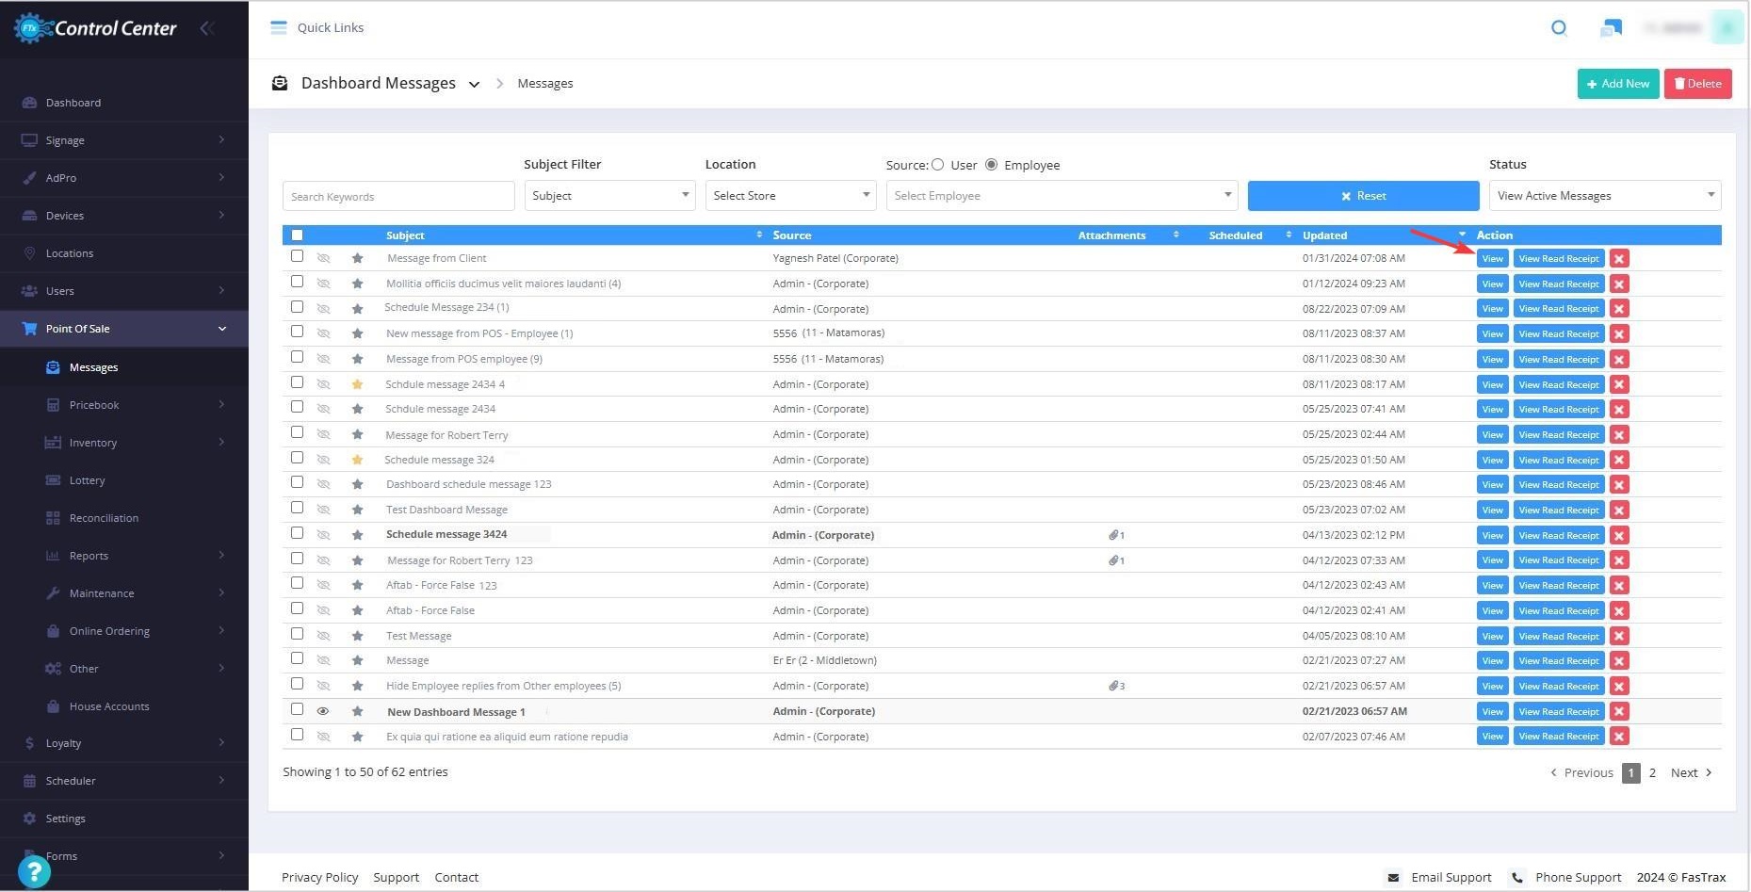
Task: View the Message from Client message
Action: pos(1492,258)
